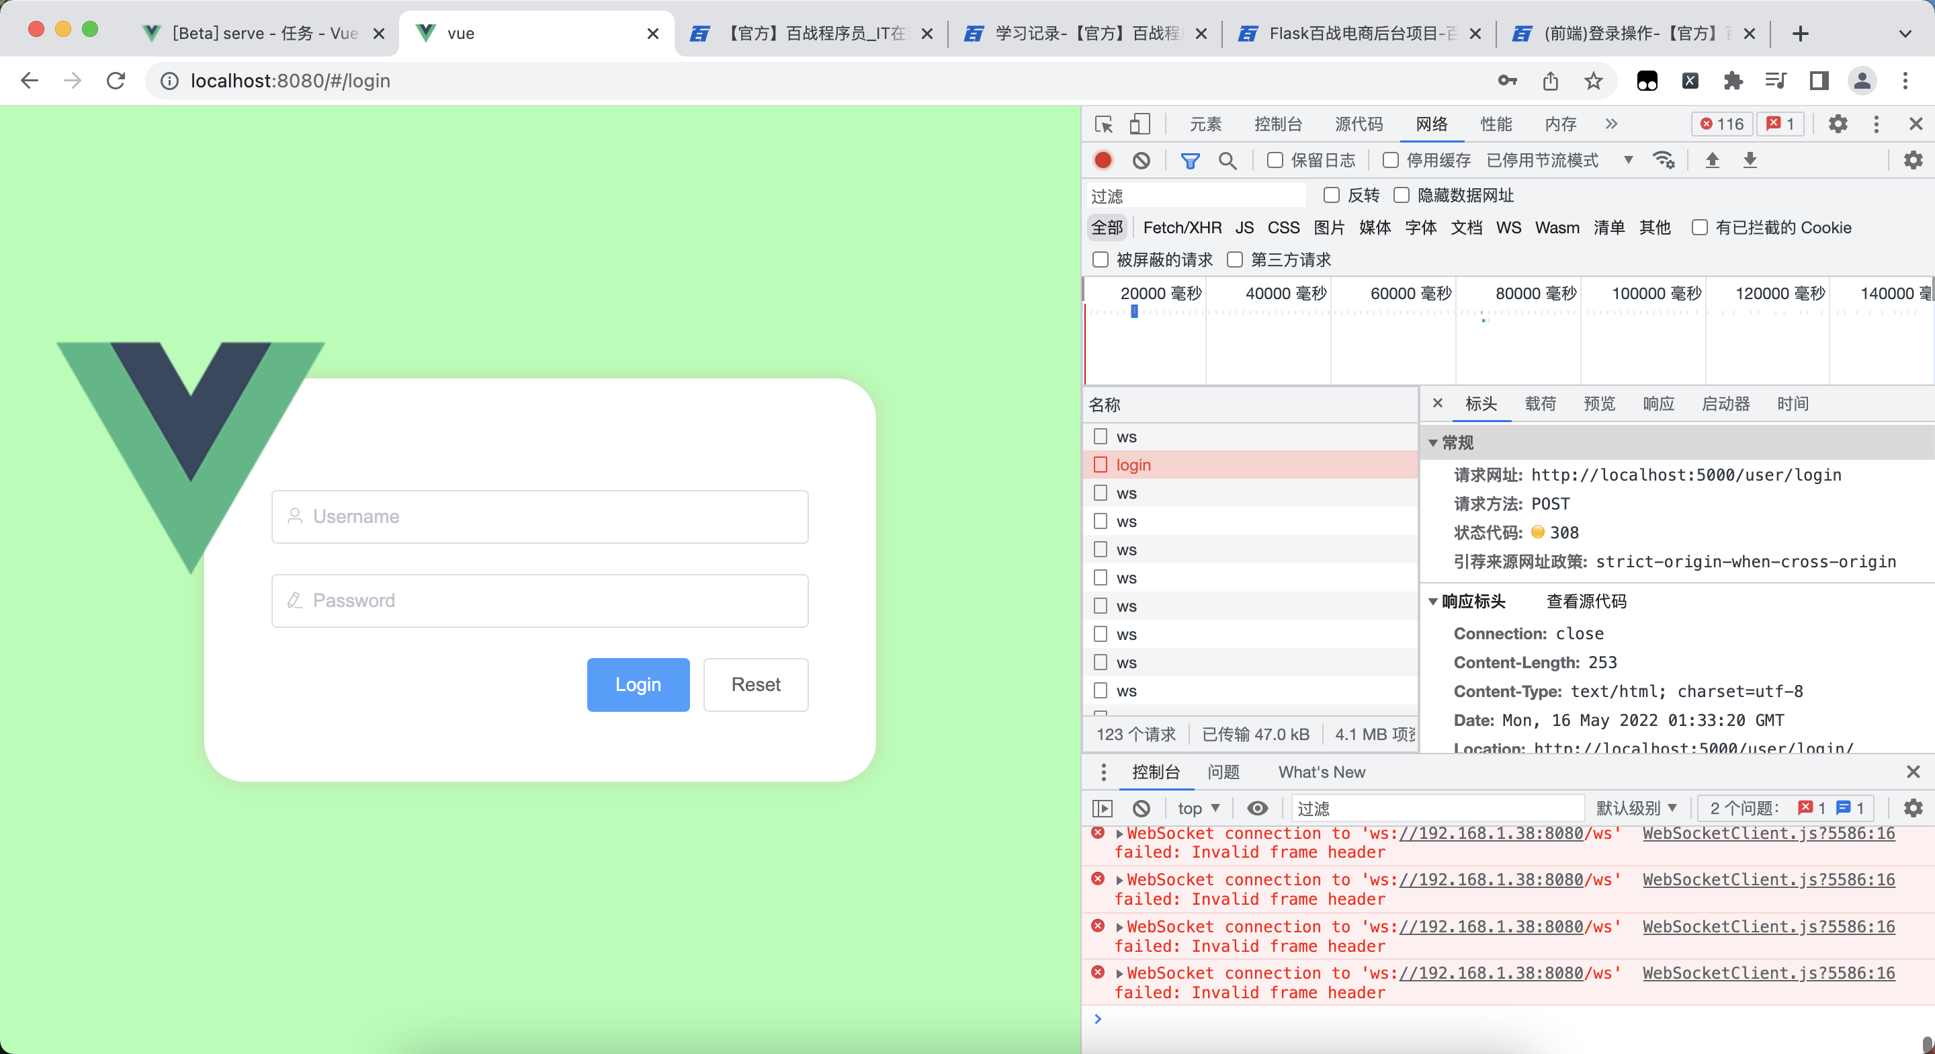
Task: Switch to the 源代码 Sources tab
Action: [x=1358, y=124]
